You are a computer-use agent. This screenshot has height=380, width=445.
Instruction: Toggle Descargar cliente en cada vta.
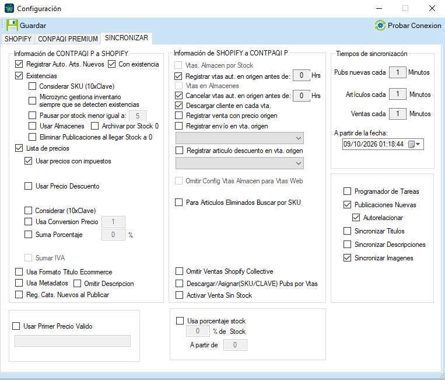(x=179, y=106)
